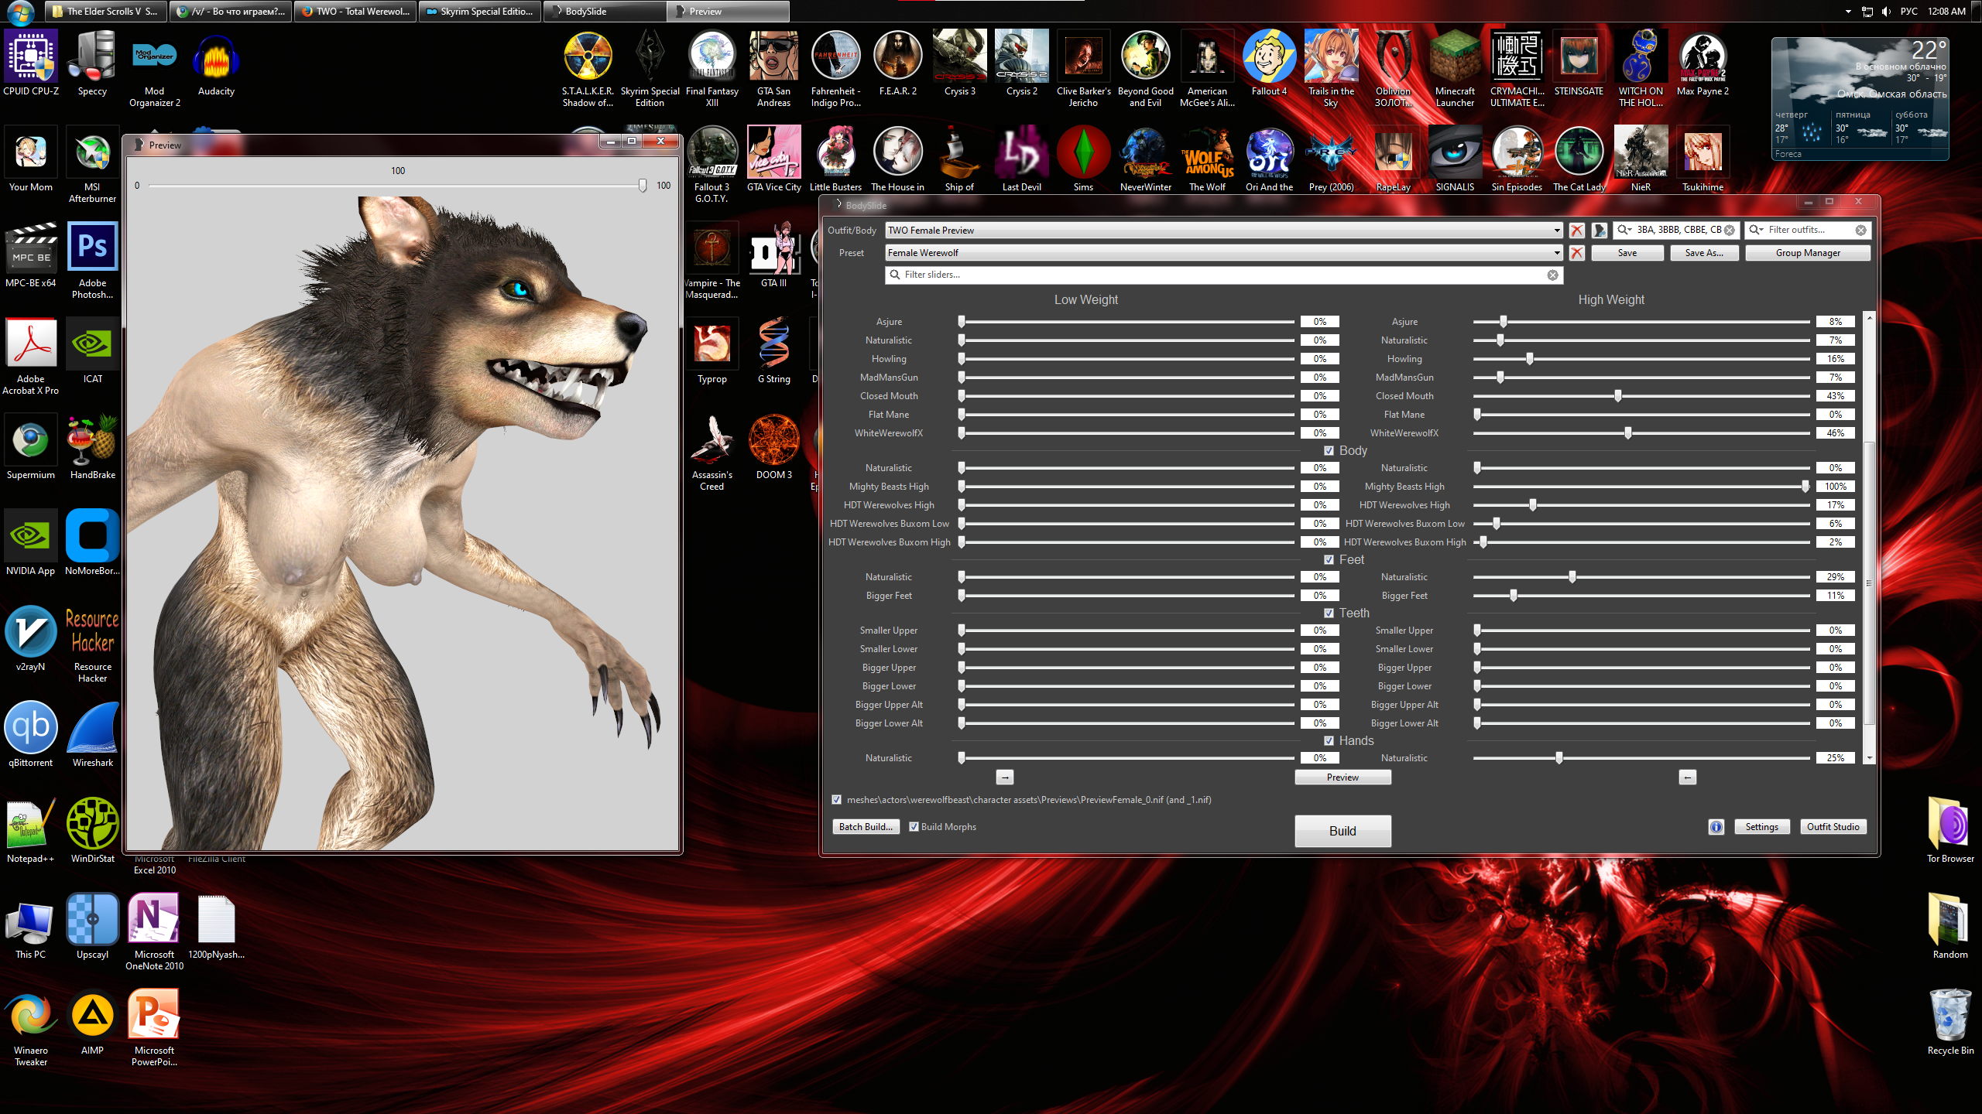Click the Preview button in BodySlide
Image resolution: width=1982 pixels, height=1114 pixels.
[x=1342, y=777]
